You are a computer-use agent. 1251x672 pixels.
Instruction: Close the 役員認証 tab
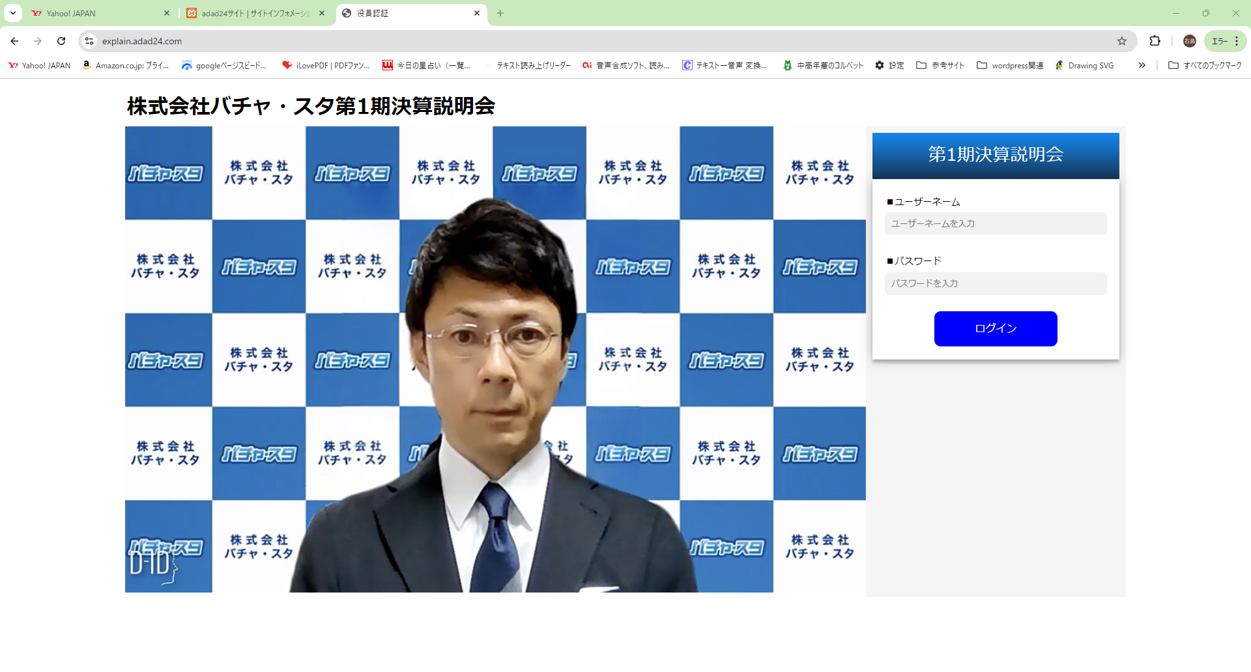[x=477, y=13]
